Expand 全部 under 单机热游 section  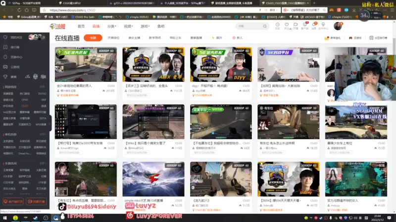tap(43, 134)
